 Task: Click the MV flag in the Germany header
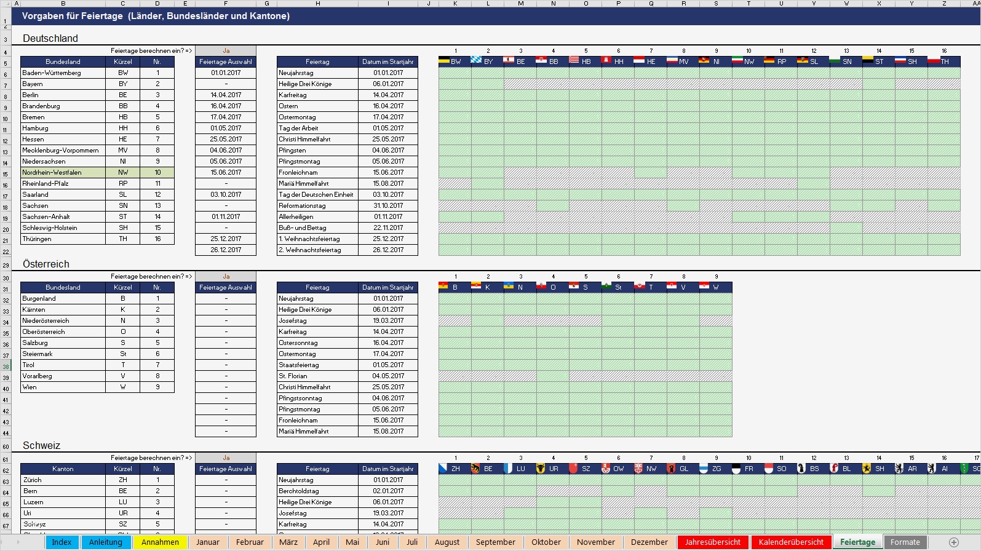click(x=672, y=60)
